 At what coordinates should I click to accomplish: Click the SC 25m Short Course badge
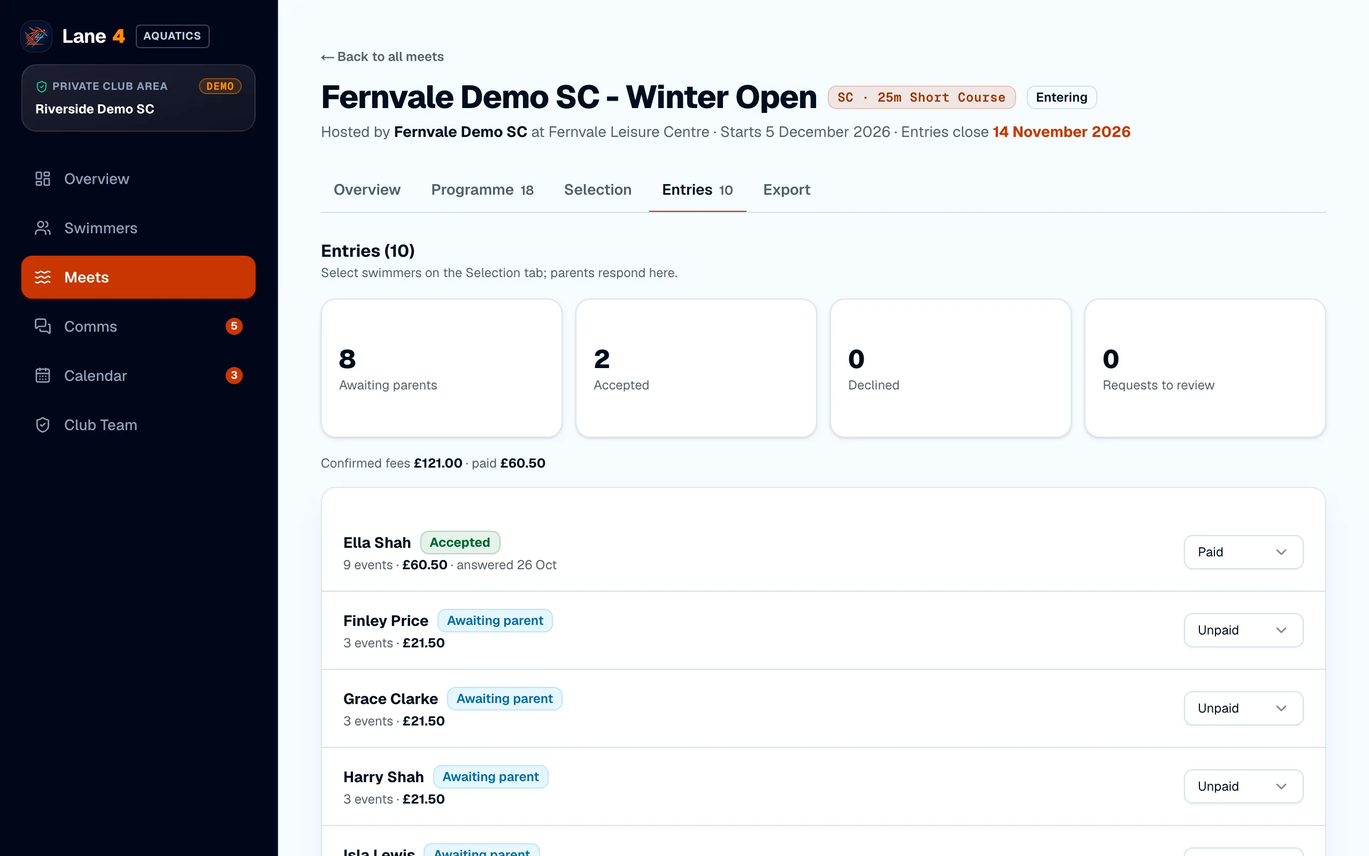click(x=921, y=97)
